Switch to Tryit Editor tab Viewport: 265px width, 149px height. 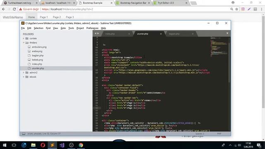(171, 3)
